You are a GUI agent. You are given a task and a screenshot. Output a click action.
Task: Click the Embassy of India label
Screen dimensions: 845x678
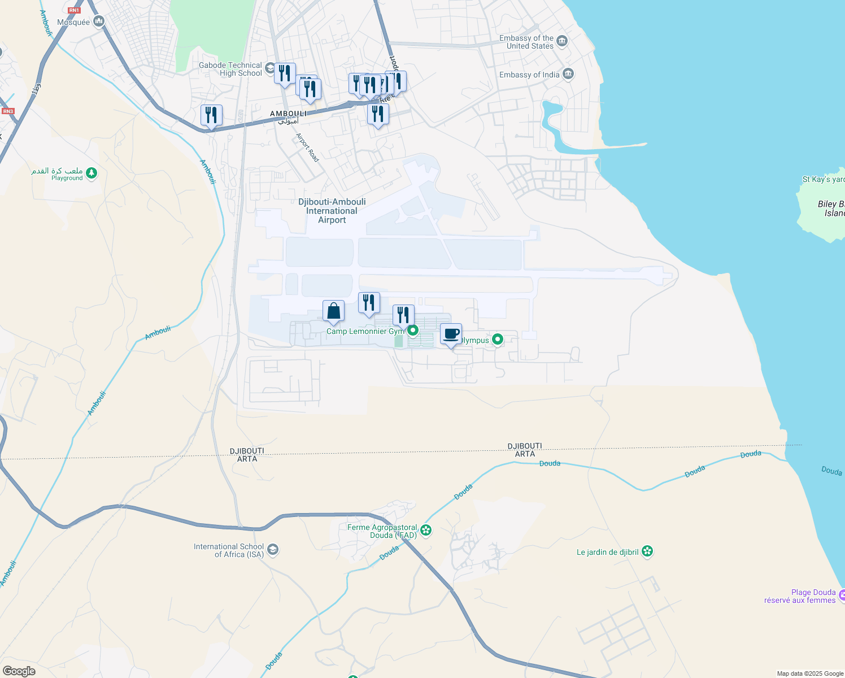(529, 75)
